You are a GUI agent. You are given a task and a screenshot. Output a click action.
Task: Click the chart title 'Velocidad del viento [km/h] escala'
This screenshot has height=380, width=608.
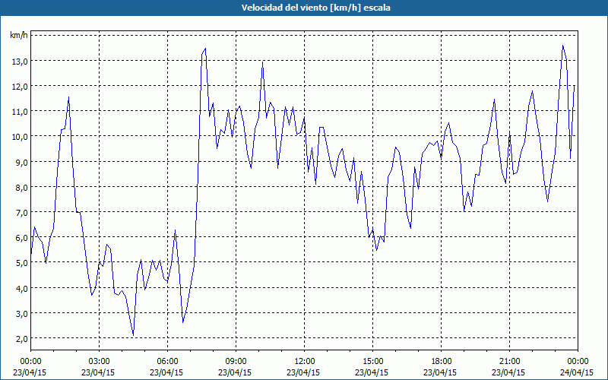(x=315, y=8)
